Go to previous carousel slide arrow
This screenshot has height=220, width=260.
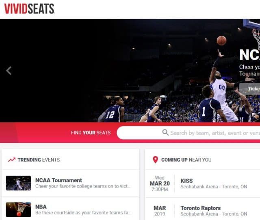click(9, 71)
